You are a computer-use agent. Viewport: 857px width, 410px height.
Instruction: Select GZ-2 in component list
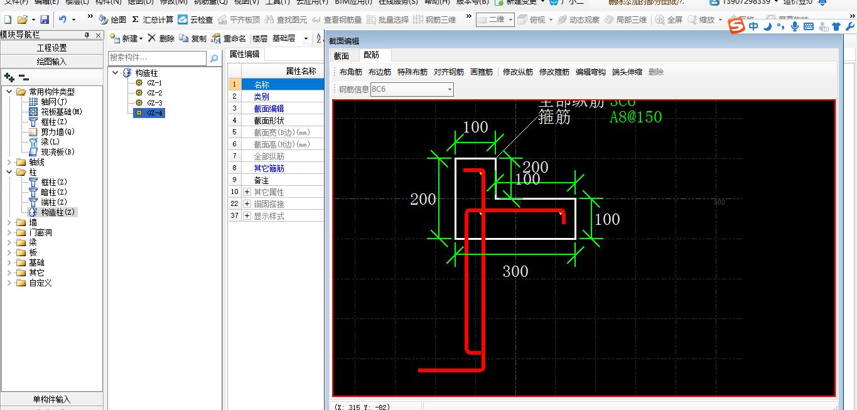coord(154,93)
